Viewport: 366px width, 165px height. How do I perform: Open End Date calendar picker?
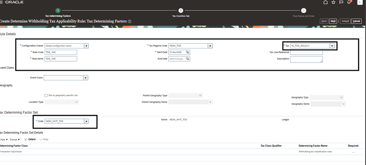click(188, 59)
